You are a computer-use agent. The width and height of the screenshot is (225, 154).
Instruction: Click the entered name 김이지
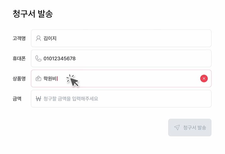tap(50, 38)
